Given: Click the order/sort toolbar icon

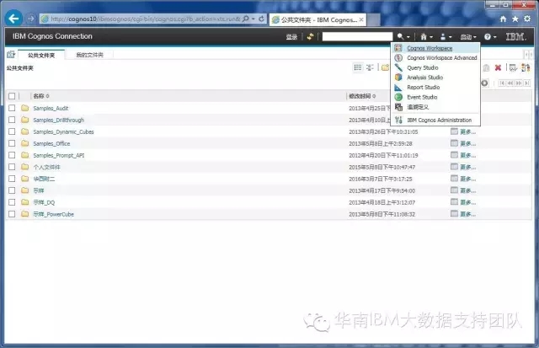Looking at the screenshot, I should 526,67.
